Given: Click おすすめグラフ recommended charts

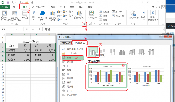Looking at the screenshot, I should pos(53,16).
